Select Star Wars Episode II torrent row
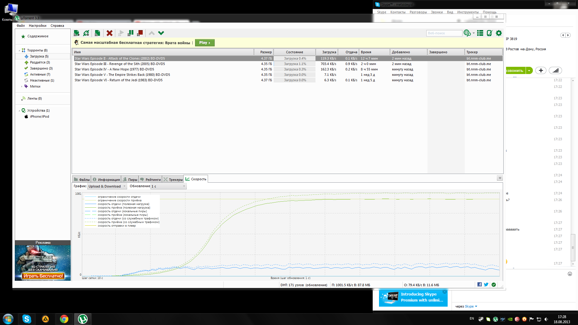Screen dimensions: 578x325 (x=287, y=58)
